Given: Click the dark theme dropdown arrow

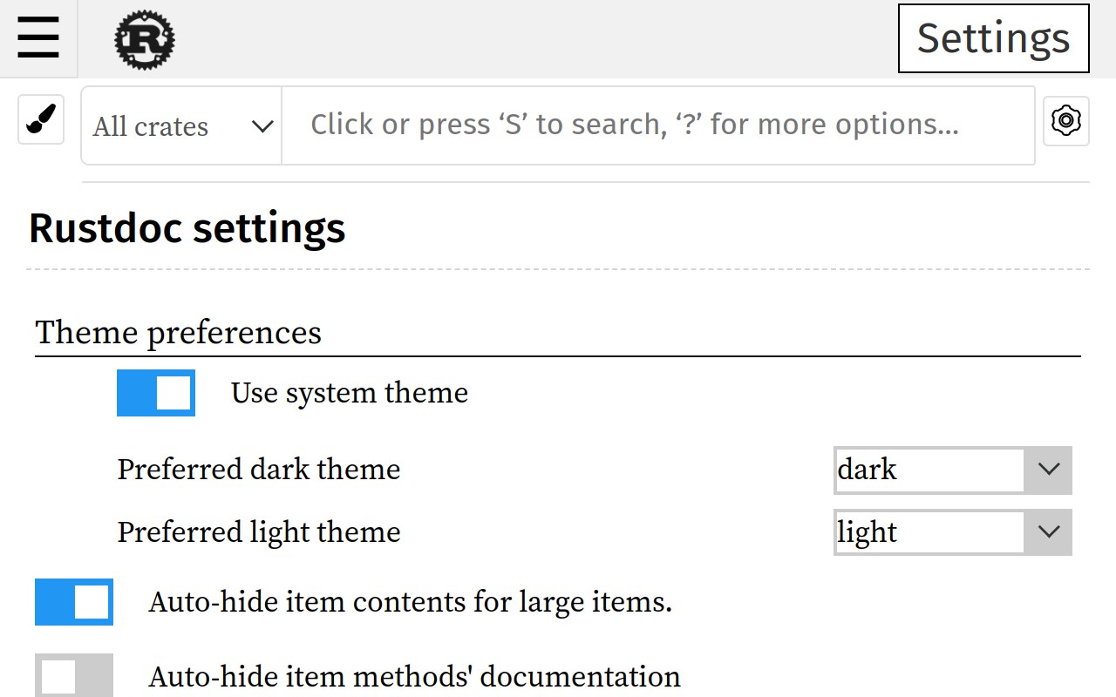Looking at the screenshot, I should (x=1048, y=470).
